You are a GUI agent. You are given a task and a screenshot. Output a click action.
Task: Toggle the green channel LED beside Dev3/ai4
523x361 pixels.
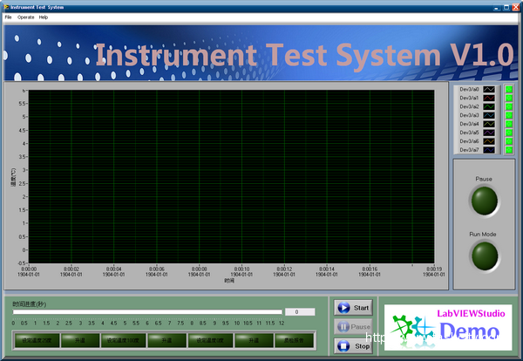pos(509,124)
